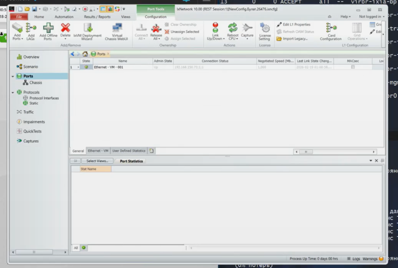Screen dimensions: 398x268
Task: Open the Delete dropdown in ribbon
Action: [x=65, y=39]
